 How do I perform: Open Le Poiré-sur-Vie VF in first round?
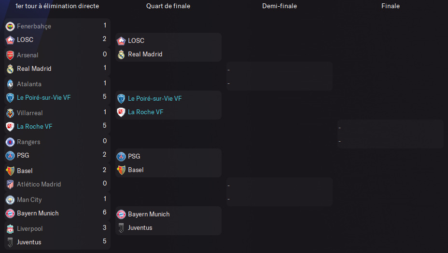click(x=44, y=97)
